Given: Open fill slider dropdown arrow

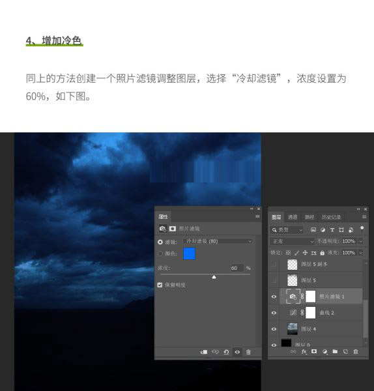Looking at the screenshot, I should coord(360,253).
